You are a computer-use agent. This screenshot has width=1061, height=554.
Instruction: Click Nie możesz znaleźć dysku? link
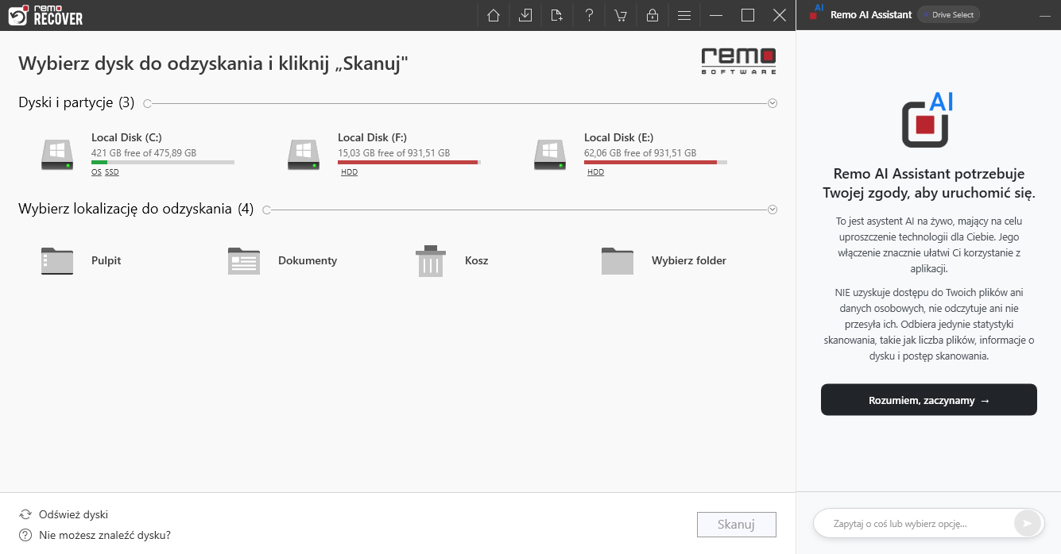click(105, 535)
